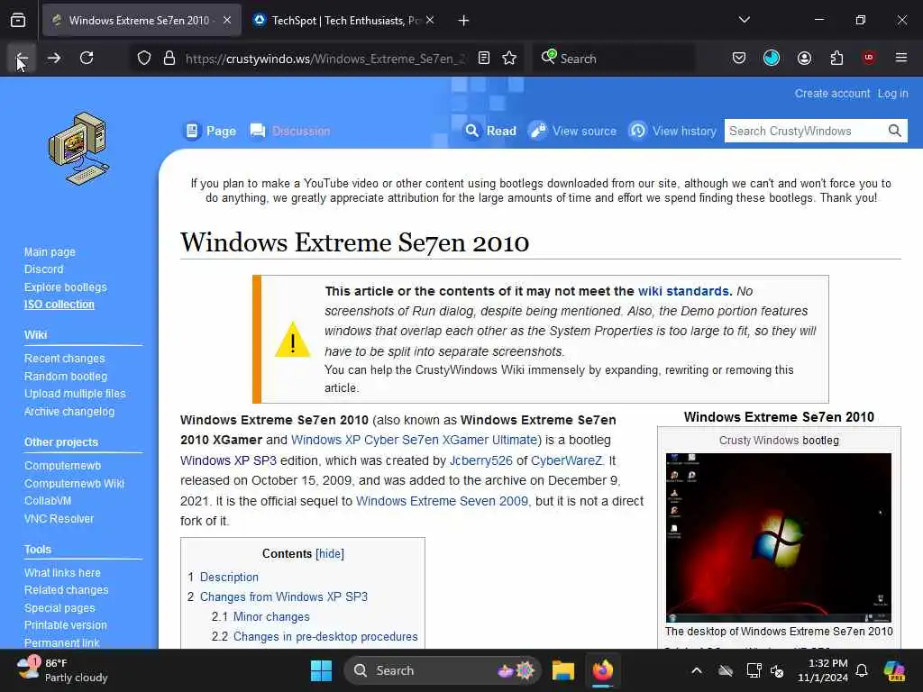Viewport: 923px width, 692px height.
Task: Select the Read tab
Action: click(x=490, y=131)
